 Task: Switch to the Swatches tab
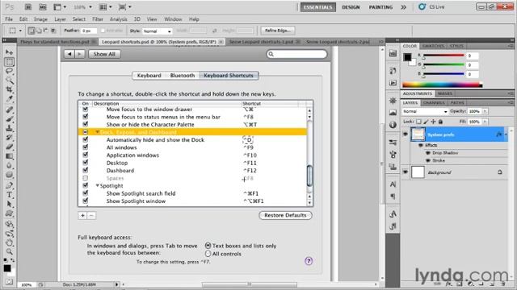click(433, 46)
